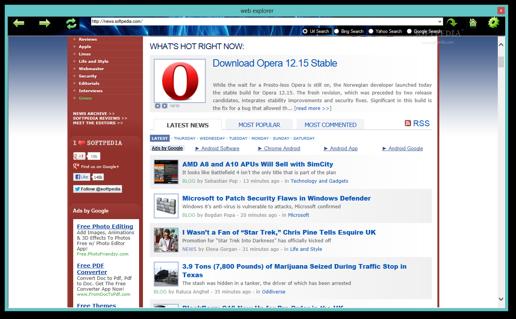Screen dimensions: 516x319
Task: Click the NEWS ARCHIVE >> link
Action: coord(94,114)
